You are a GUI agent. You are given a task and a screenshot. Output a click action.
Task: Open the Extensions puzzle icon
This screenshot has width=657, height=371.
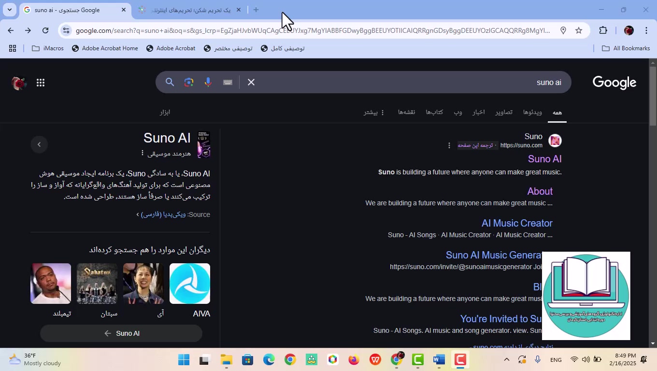pos(603,30)
